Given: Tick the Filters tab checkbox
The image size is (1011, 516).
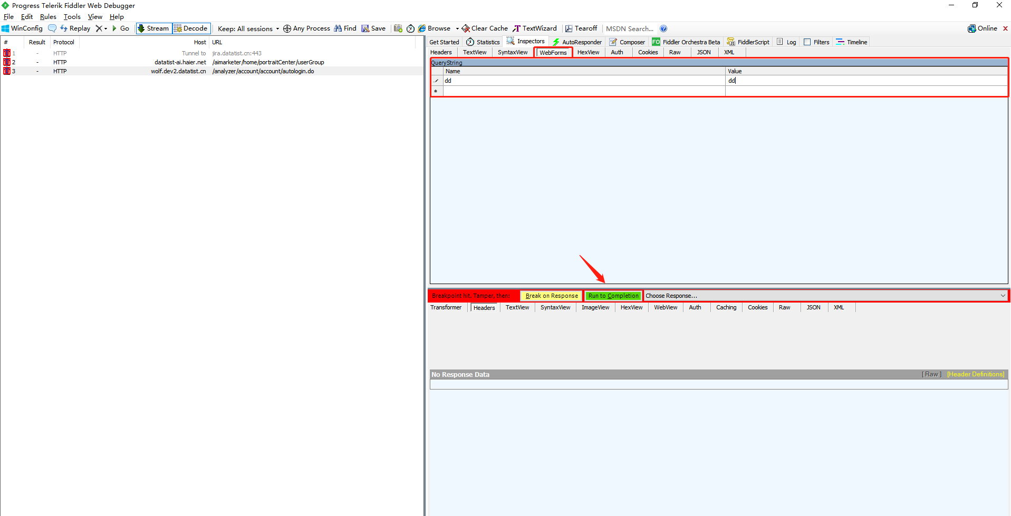Looking at the screenshot, I should pyautogui.click(x=807, y=42).
